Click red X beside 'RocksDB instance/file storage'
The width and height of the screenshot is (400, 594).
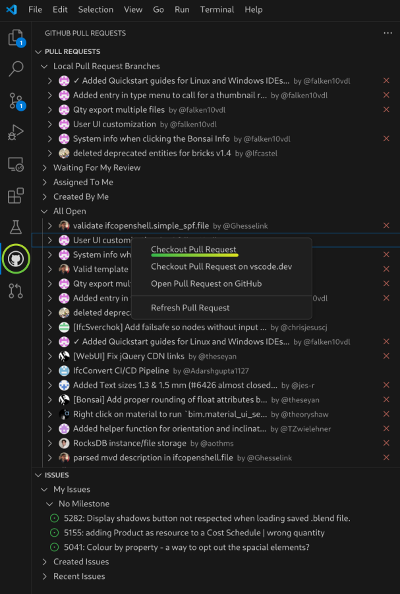(386, 443)
